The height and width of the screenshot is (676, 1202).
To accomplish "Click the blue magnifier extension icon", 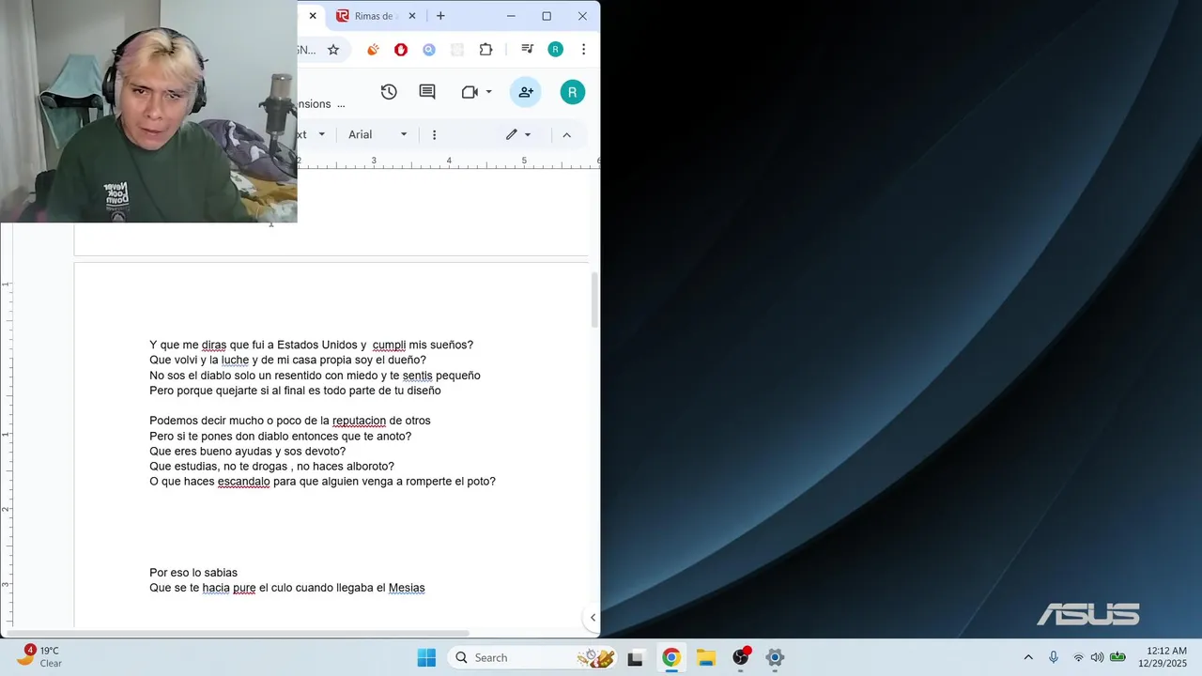I will point(429,50).
